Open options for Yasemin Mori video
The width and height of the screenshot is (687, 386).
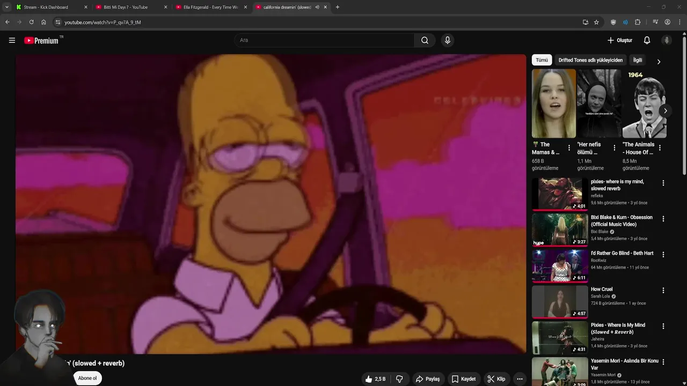pyautogui.click(x=663, y=362)
